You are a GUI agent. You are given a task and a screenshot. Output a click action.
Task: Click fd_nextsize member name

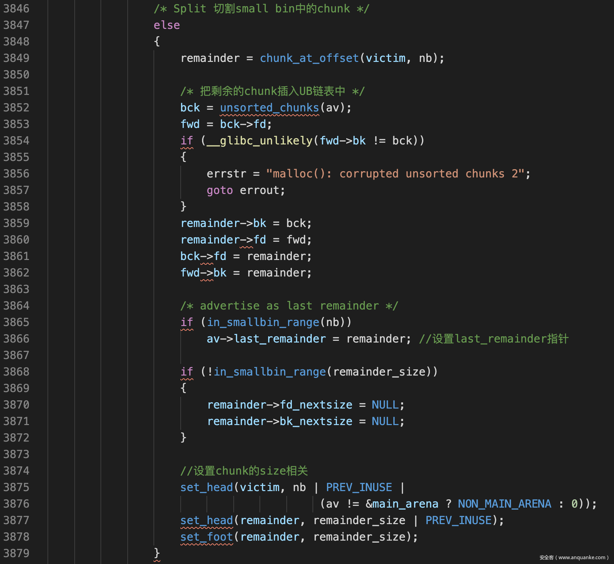click(316, 405)
